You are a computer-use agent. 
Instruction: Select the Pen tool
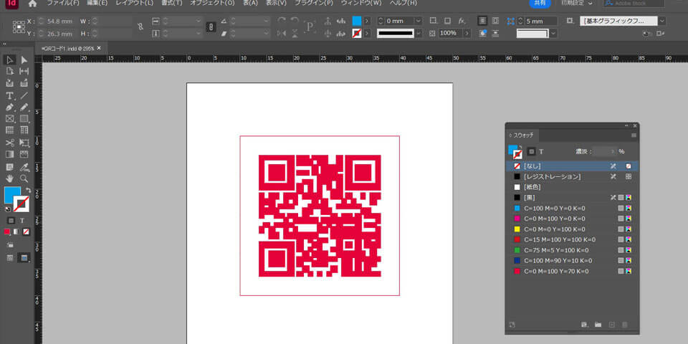tap(10, 107)
